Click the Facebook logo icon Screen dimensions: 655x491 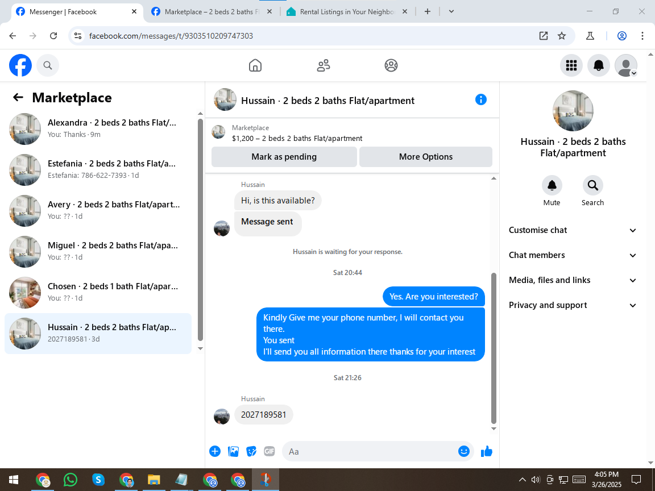click(x=20, y=65)
